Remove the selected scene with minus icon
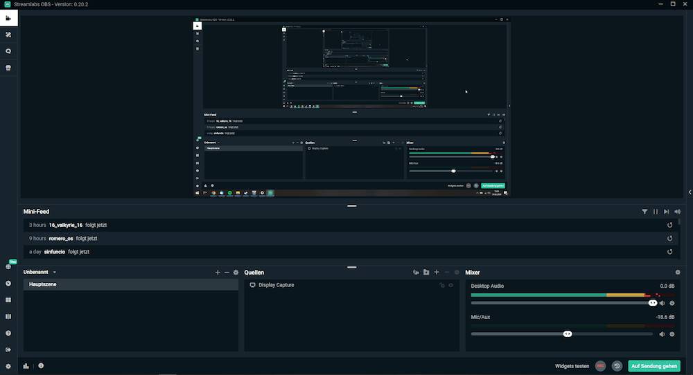693x375 pixels. coord(227,273)
